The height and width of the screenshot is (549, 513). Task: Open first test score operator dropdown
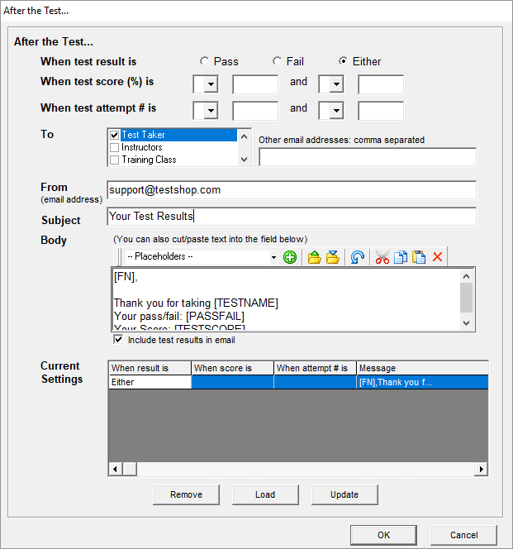[211, 85]
